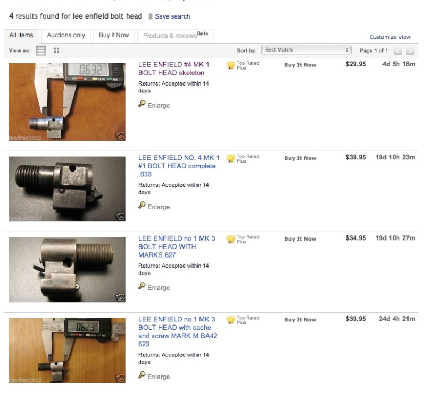This screenshot has height=393, width=425.
Task: Go to next results page arrow
Action: (x=410, y=51)
